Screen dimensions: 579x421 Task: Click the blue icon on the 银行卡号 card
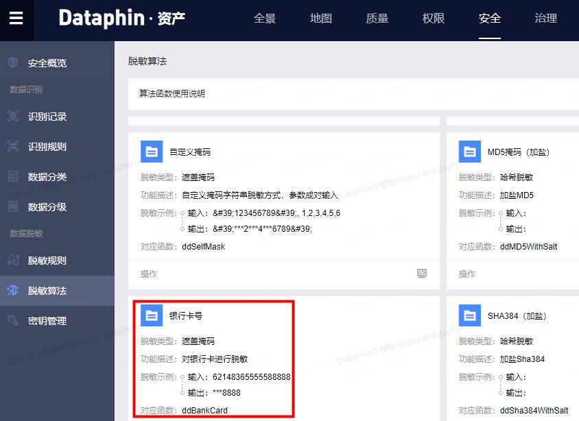[x=152, y=315]
